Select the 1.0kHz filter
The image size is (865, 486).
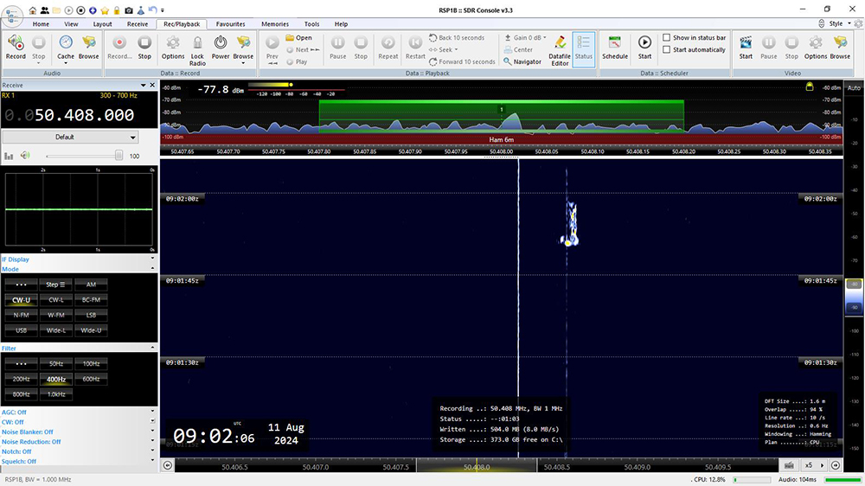pos(55,394)
